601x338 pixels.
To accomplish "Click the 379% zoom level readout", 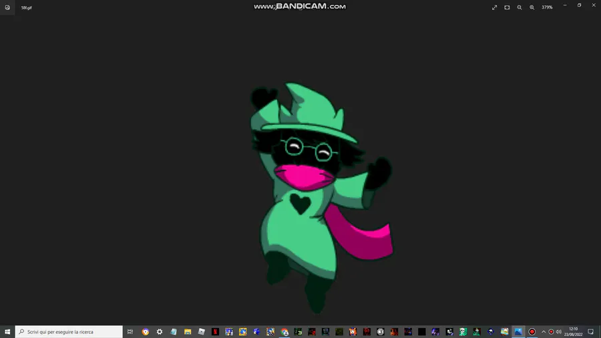I will tap(547, 7).
